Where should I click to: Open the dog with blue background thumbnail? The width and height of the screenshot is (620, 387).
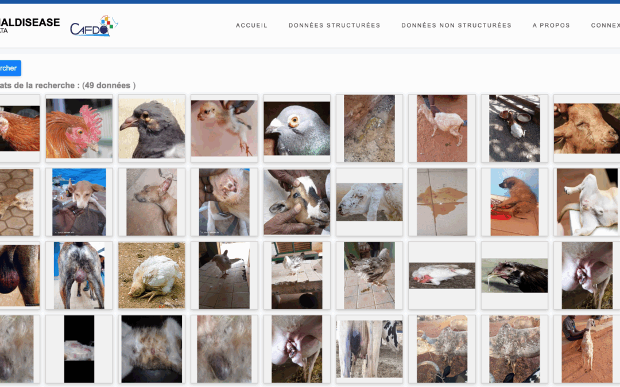(79, 202)
